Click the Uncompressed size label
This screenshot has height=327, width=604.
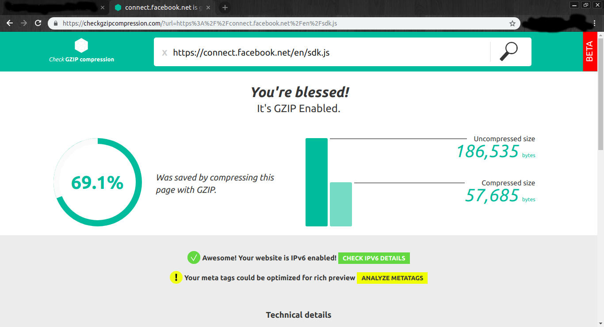(x=505, y=139)
